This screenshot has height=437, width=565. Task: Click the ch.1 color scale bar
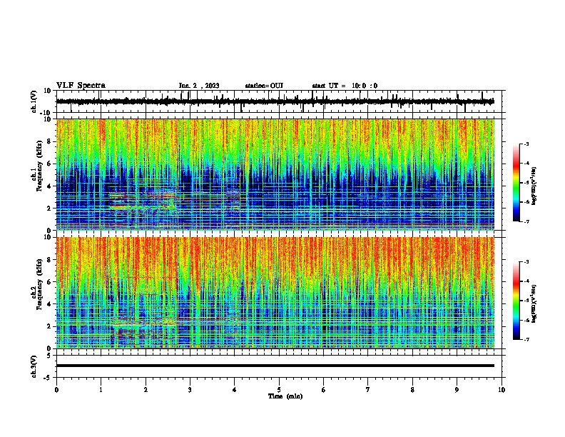[516, 183]
